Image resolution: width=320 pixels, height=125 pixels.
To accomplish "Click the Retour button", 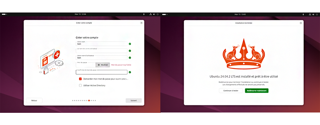I will [x=34, y=100].
